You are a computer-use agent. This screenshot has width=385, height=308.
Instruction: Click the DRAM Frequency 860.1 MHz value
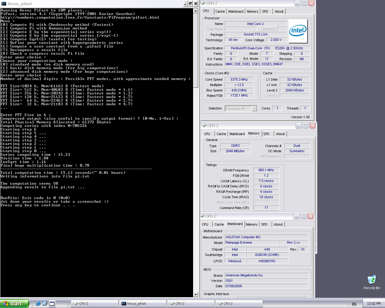pyautogui.click(x=266, y=170)
